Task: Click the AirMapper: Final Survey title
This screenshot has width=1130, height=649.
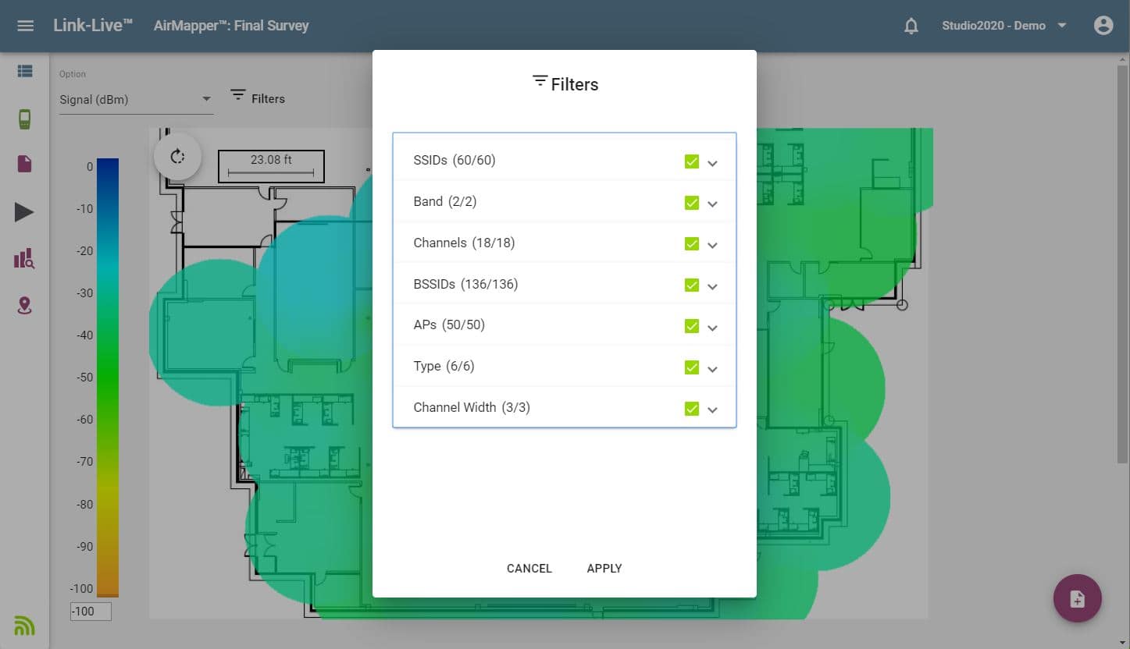Action: click(230, 25)
